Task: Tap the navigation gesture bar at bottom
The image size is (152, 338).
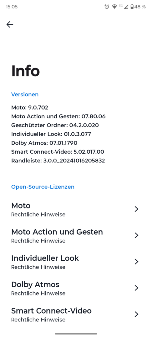Action: point(76,334)
